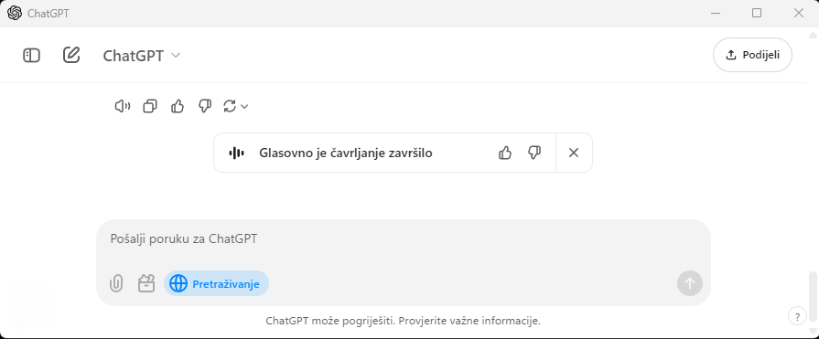Focus the Pošalji poruku message field
The image size is (819, 339).
404,239
